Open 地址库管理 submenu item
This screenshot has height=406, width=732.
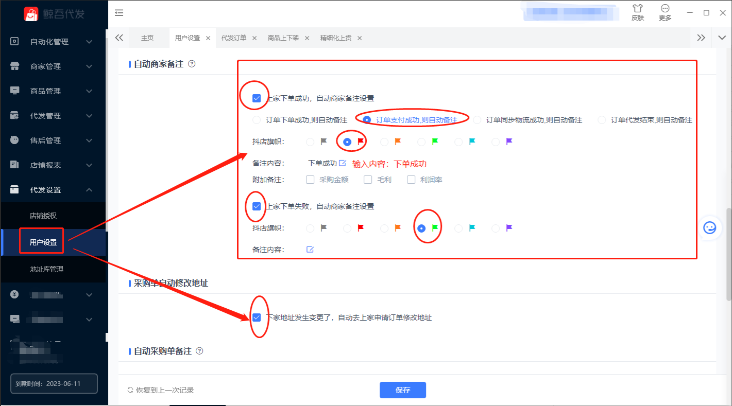pyautogui.click(x=46, y=269)
